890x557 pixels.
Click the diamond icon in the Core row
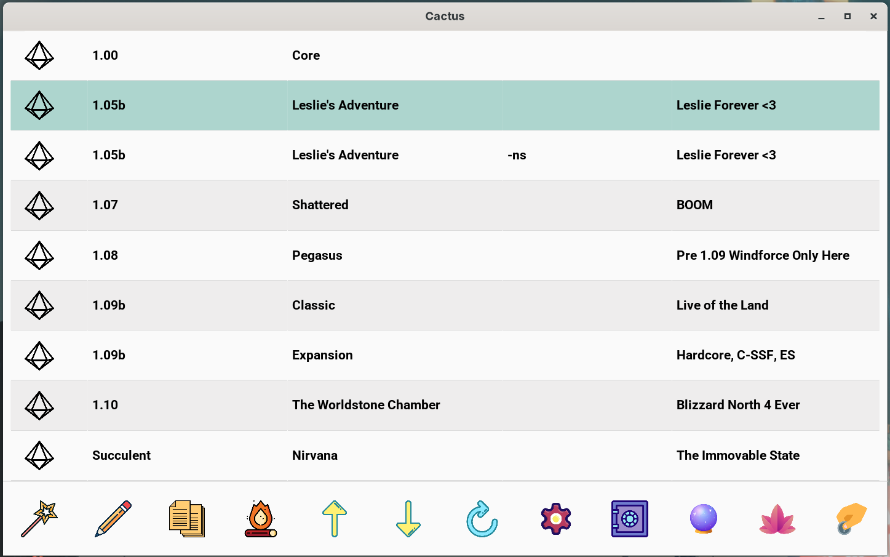[x=39, y=55]
